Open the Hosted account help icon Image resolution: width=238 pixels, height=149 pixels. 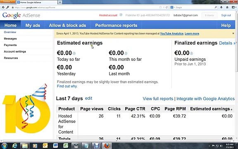(x=121, y=15)
